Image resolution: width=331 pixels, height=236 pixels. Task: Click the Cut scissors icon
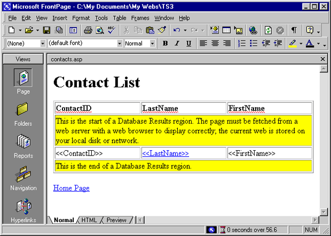[126, 30]
